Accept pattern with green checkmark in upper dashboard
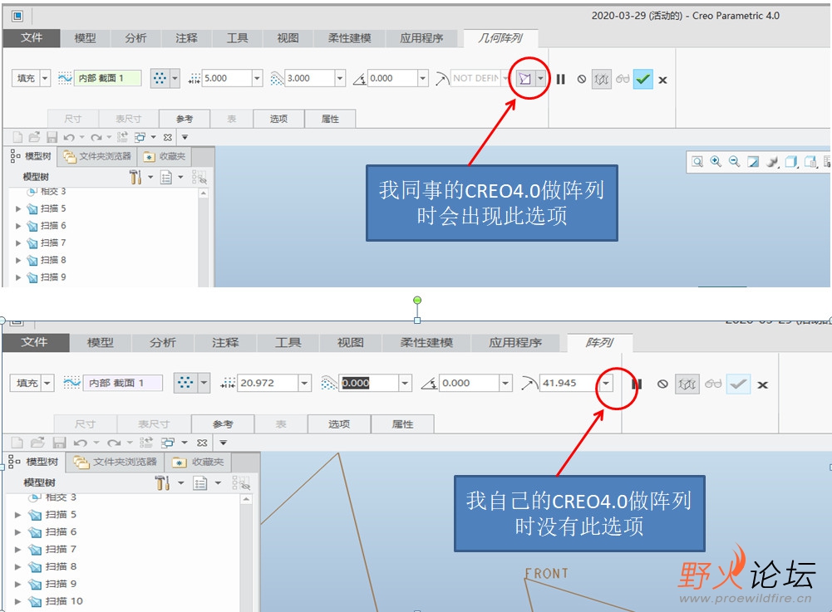 (643, 80)
